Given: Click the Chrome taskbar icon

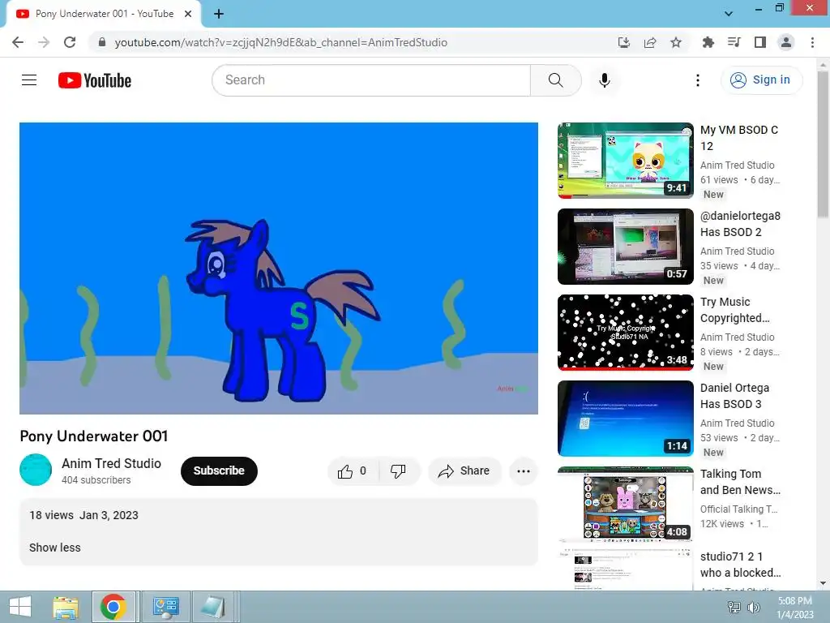Looking at the screenshot, I should 113,607.
